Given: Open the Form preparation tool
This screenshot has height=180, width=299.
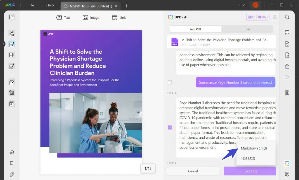Looking at the screenshot, I should [12, 55].
